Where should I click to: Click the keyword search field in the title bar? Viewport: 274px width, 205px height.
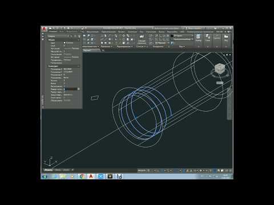[166, 28]
